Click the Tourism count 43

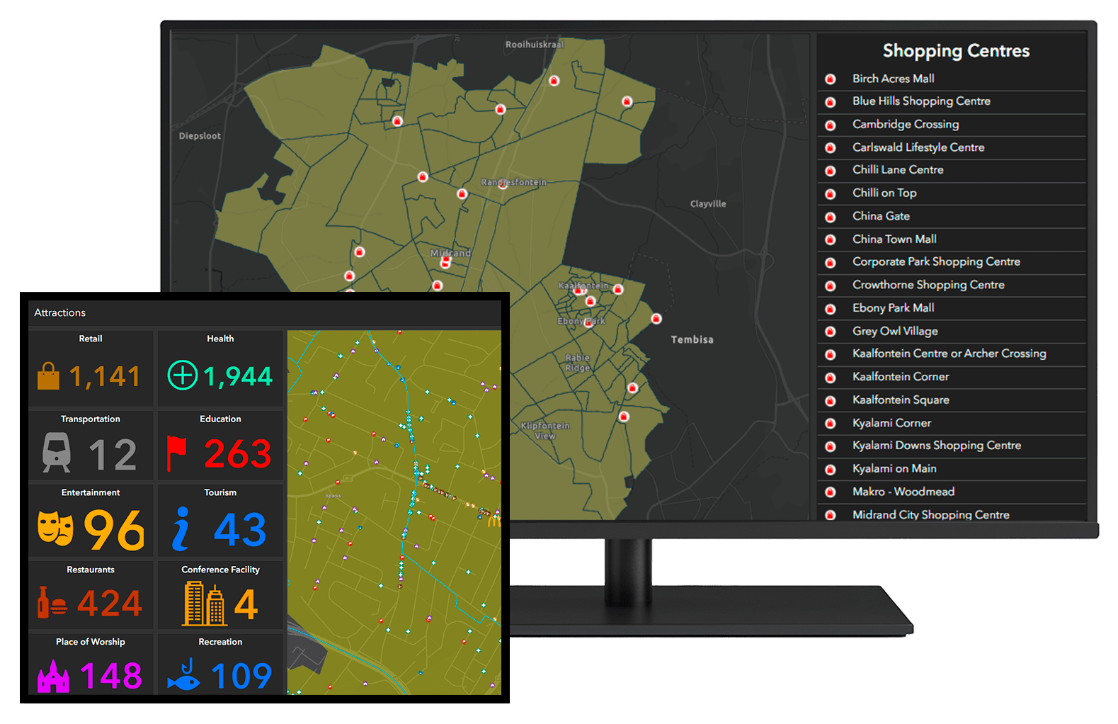[240, 530]
